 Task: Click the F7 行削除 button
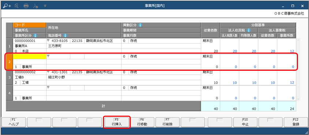(x=168, y=122)
